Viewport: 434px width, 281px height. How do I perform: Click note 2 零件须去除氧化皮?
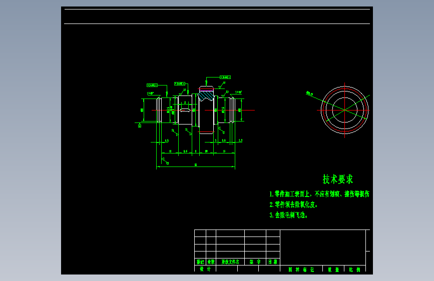click(x=293, y=204)
